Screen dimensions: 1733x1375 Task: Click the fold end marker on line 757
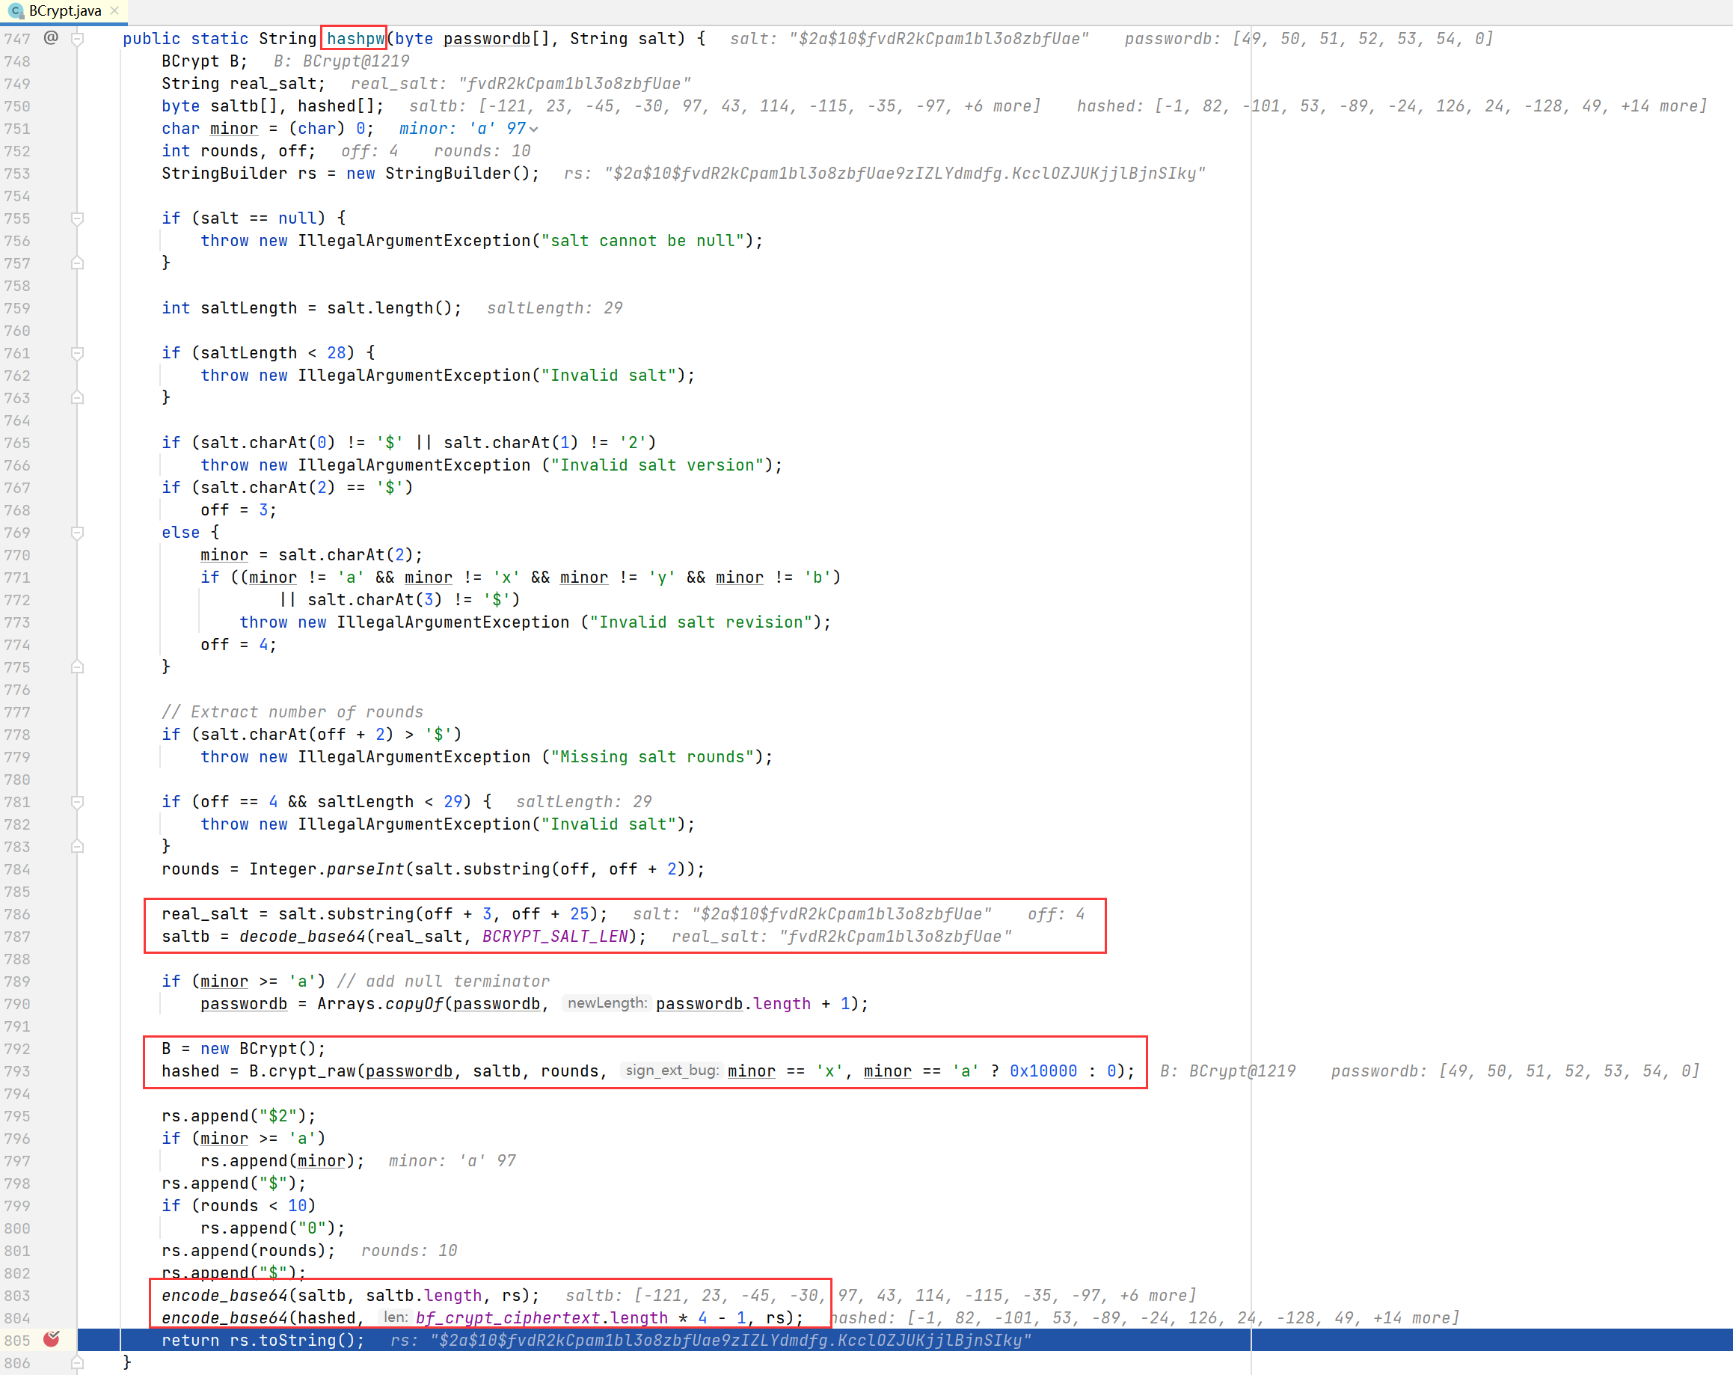[77, 263]
